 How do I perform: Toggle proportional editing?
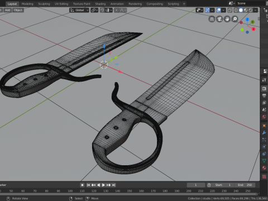click(116, 10)
